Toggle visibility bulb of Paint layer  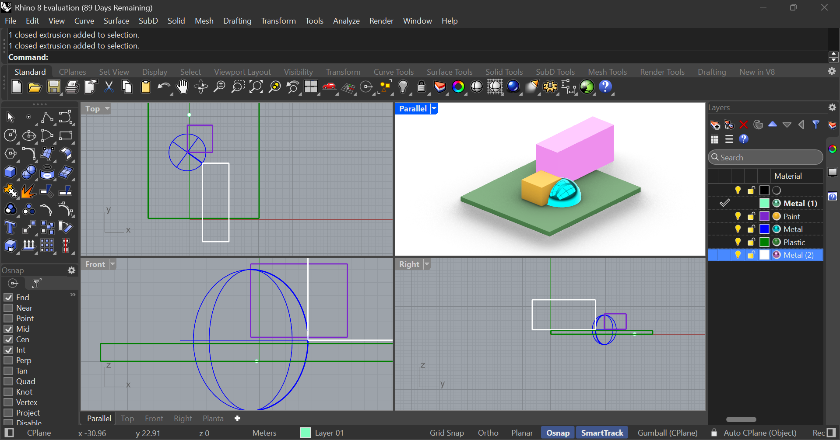(738, 216)
